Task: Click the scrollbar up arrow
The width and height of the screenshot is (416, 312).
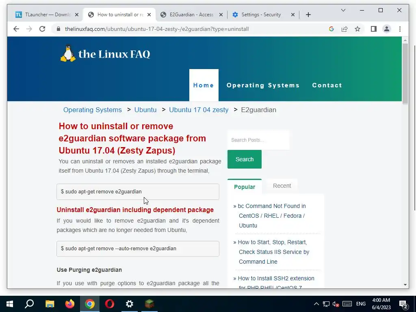Action: click(x=405, y=40)
